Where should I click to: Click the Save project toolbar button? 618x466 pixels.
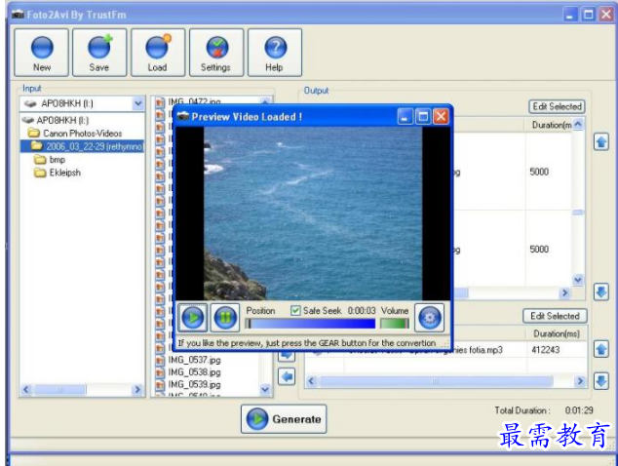click(99, 53)
